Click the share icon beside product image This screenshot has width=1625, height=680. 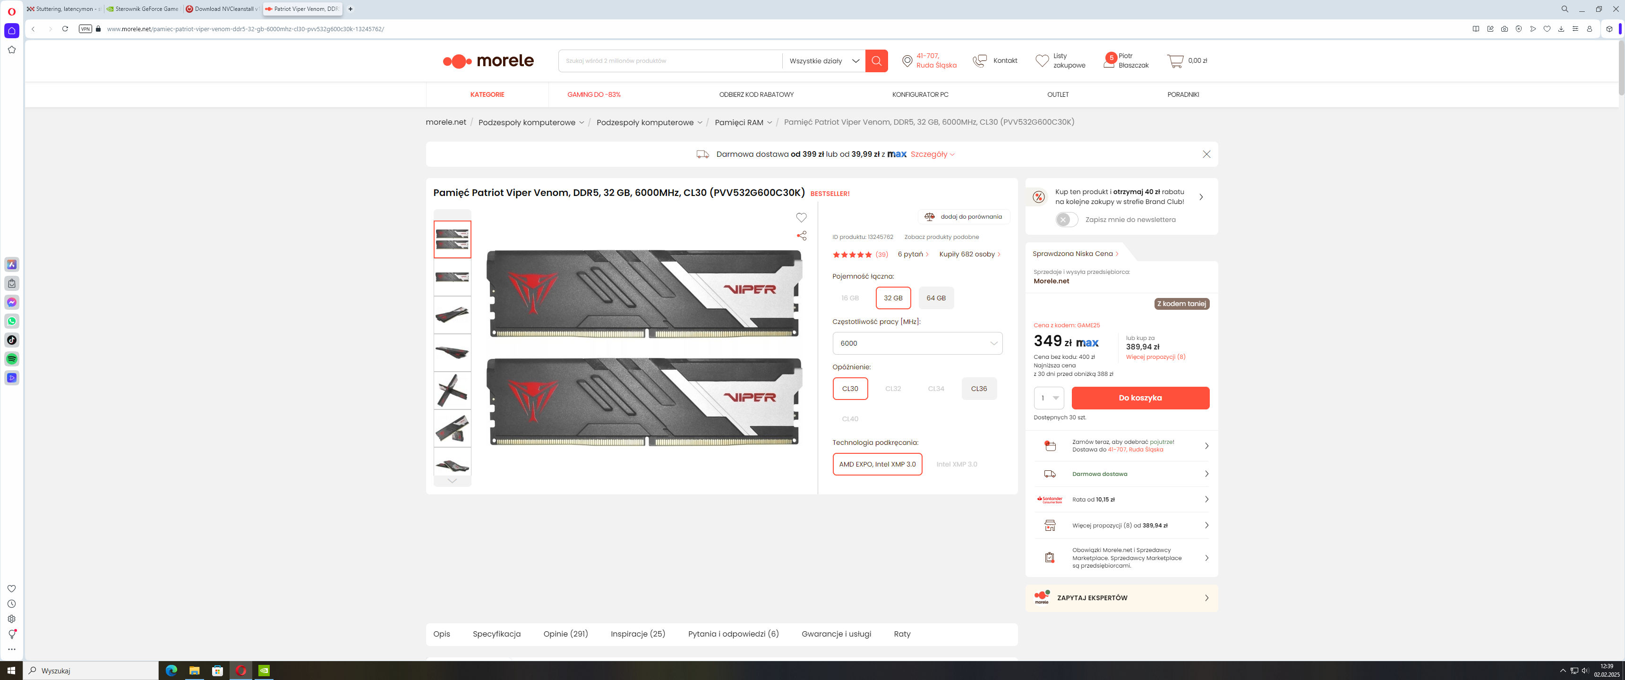pyautogui.click(x=801, y=236)
